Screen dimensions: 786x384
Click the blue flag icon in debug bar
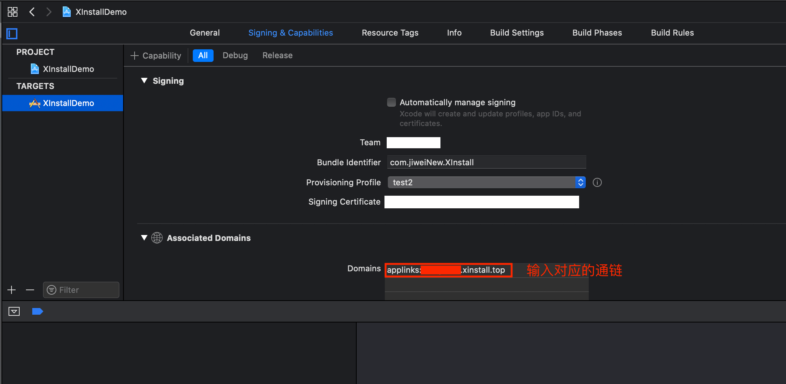pyautogui.click(x=37, y=311)
